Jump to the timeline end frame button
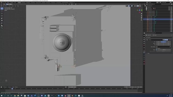173x97 pixels. [x=76, y=87]
